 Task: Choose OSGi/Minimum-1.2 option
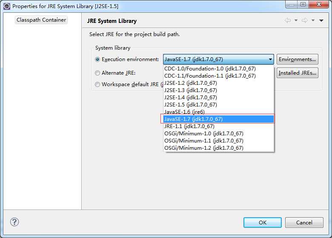(219, 148)
